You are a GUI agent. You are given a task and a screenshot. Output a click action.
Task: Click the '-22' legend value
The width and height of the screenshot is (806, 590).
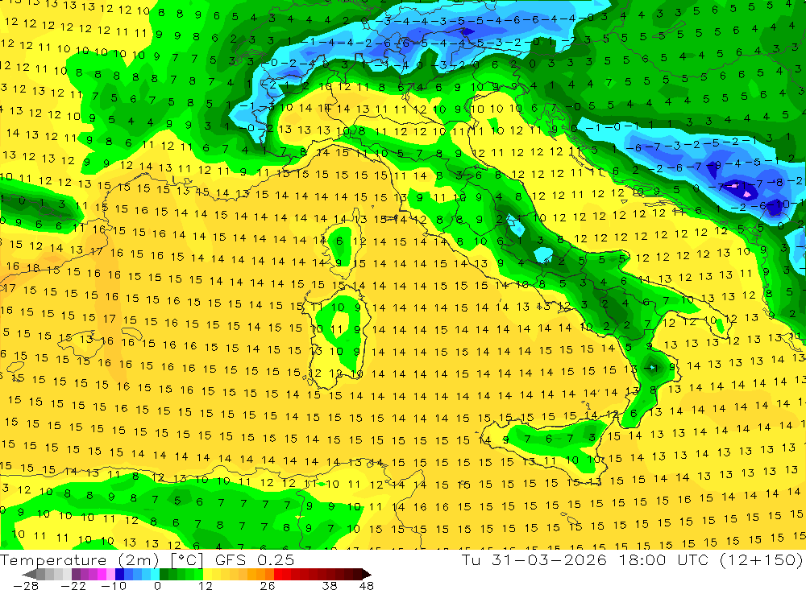pos(73,586)
